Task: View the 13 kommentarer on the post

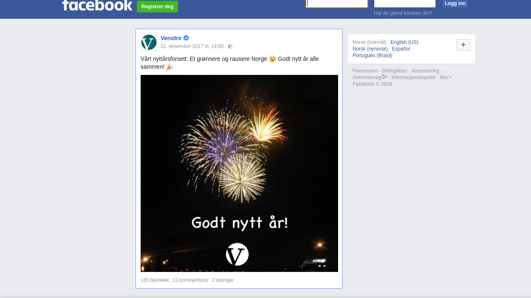Action: [190, 280]
